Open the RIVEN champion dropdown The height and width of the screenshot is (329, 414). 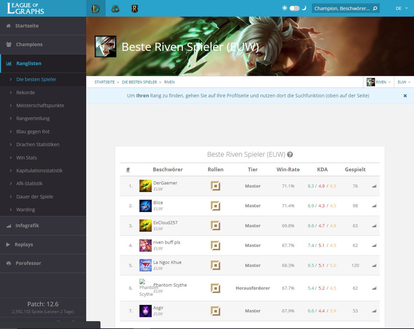379,82
